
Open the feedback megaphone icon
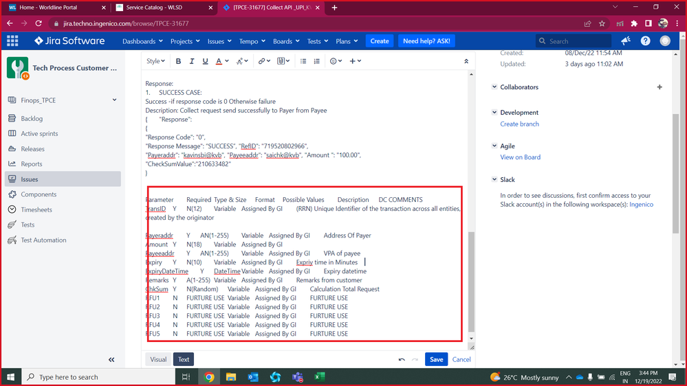point(626,41)
